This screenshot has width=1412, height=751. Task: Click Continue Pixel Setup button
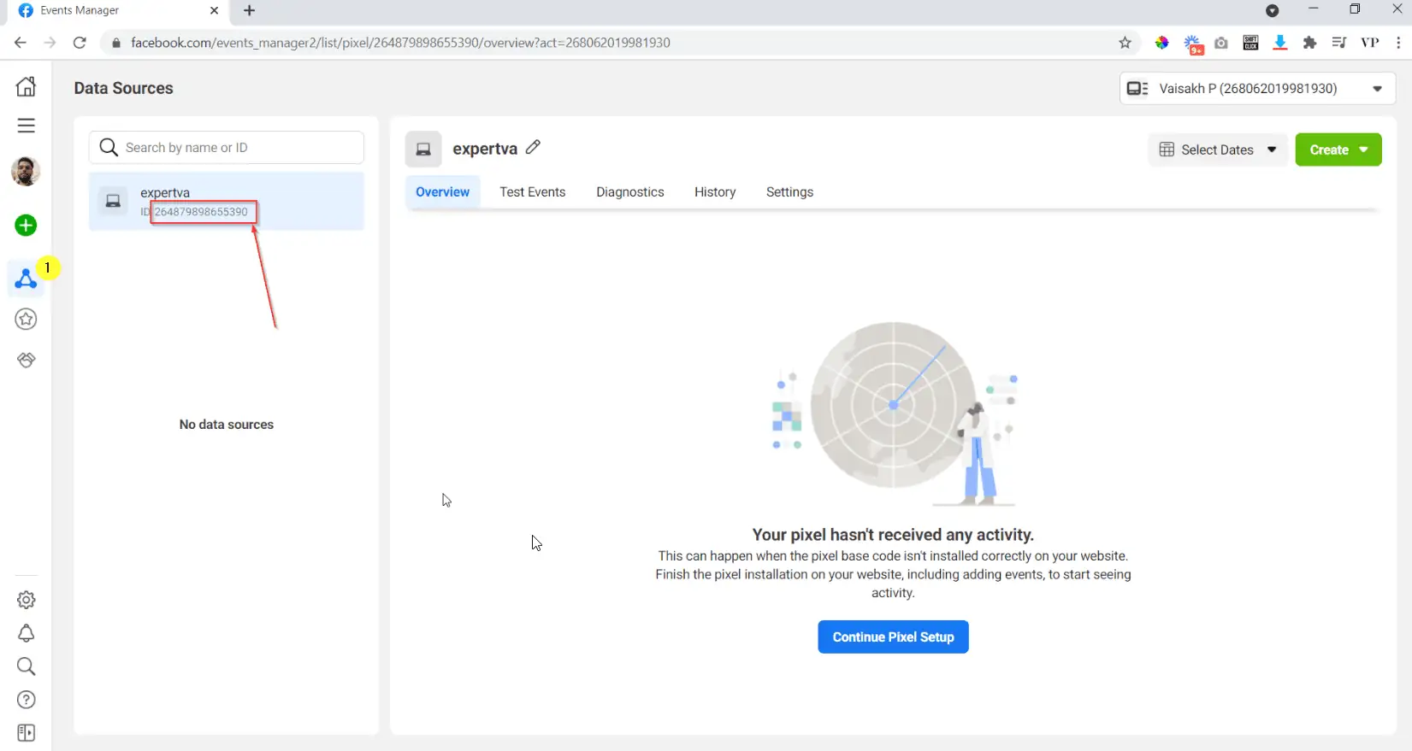[x=893, y=637]
